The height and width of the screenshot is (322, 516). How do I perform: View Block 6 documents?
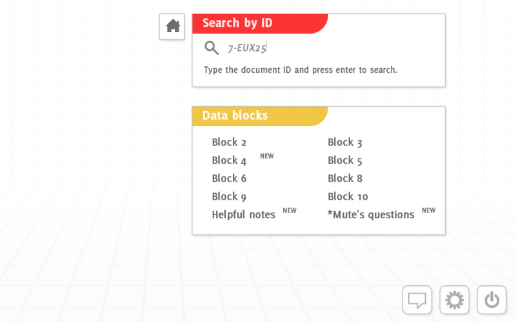tap(229, 178)
